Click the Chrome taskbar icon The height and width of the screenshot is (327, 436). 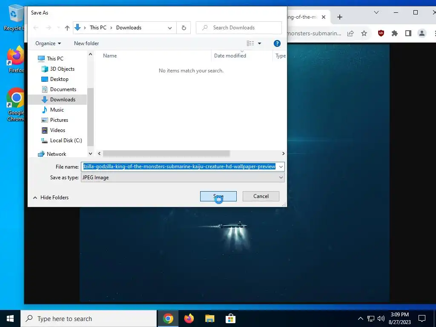[x=168, y=318]
